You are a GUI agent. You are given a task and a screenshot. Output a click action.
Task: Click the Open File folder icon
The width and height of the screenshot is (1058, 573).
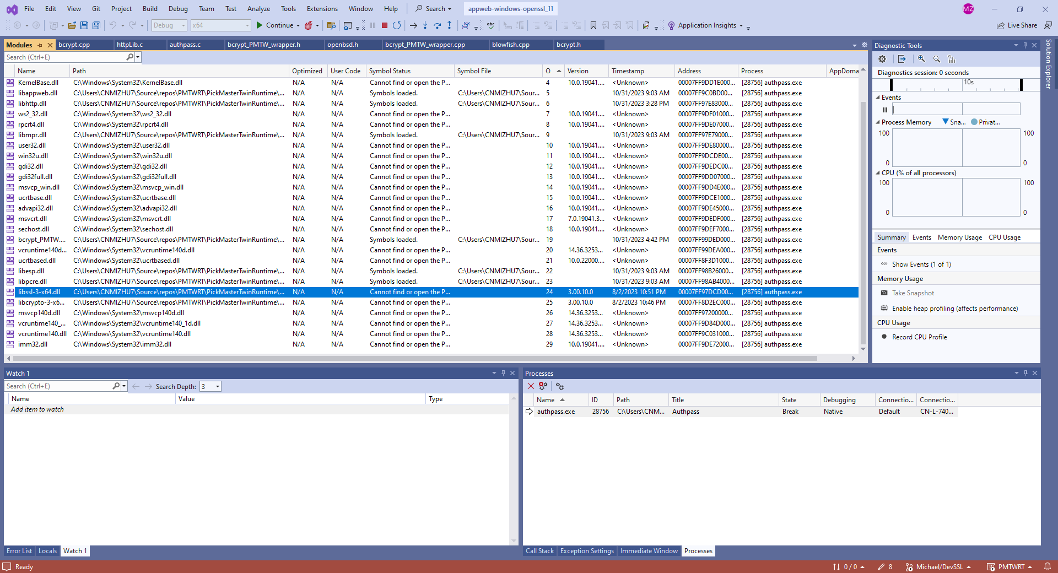click(x=72, y=25)
